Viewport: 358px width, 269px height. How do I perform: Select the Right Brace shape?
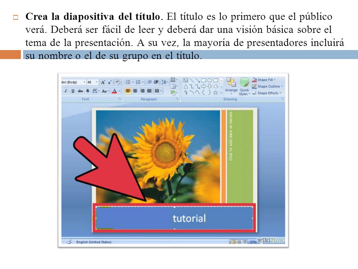click(209, 93)
